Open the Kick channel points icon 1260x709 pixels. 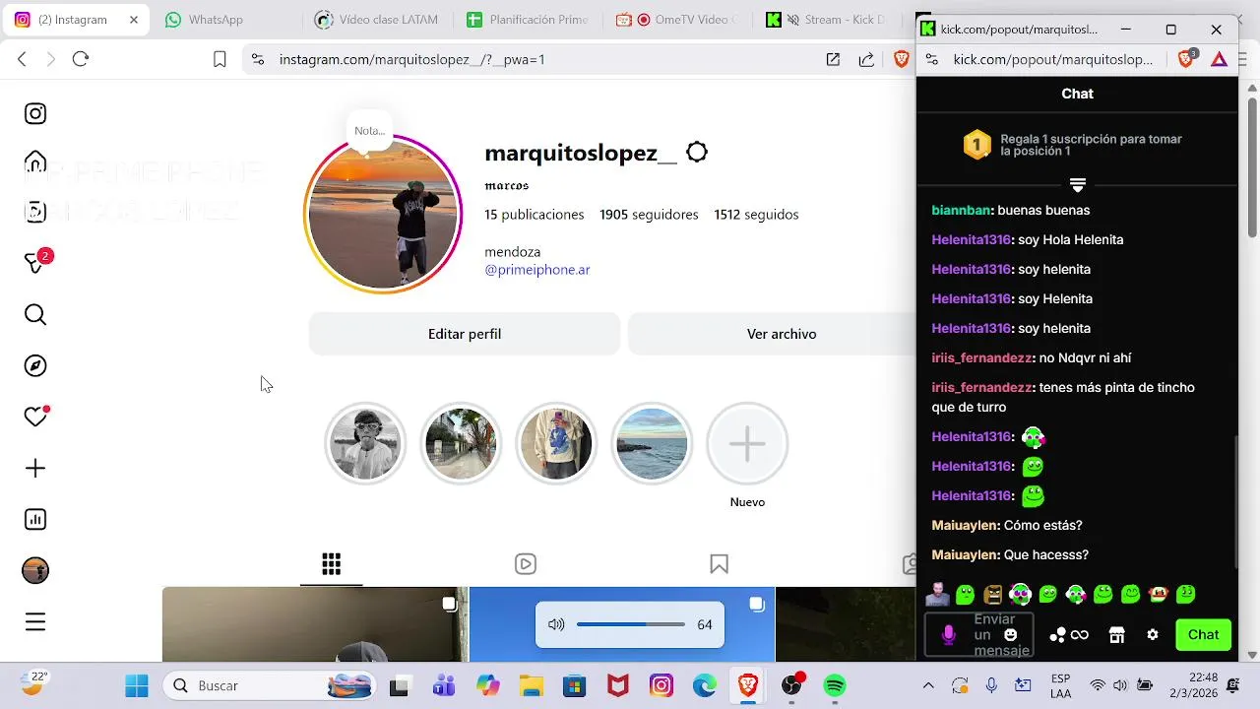(1069, 635)
